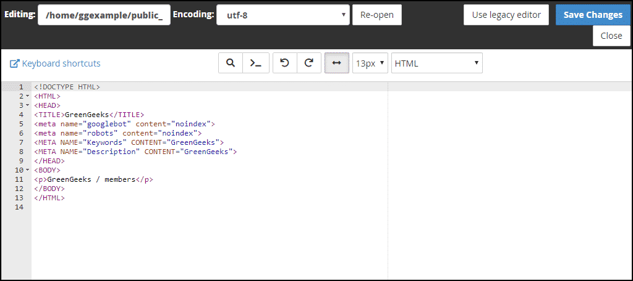
Task: Click the external link icon beside Keyboard shortcuts
Action: [x=15, y=63]
